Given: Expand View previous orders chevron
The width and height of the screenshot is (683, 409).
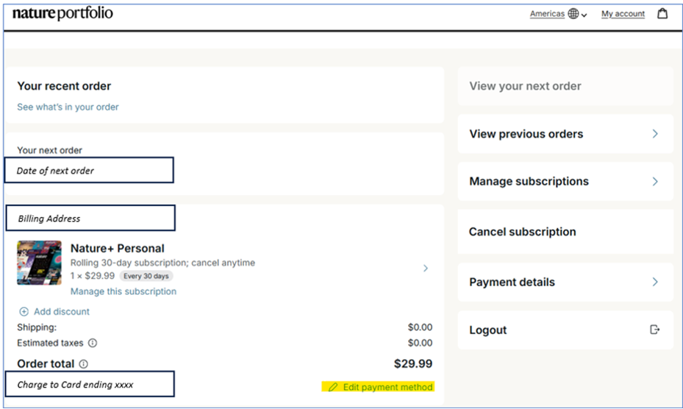Looking at the screenshot, I should (x=655, y=134).
